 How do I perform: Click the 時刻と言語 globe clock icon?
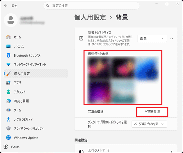click(x=8, y=101)
